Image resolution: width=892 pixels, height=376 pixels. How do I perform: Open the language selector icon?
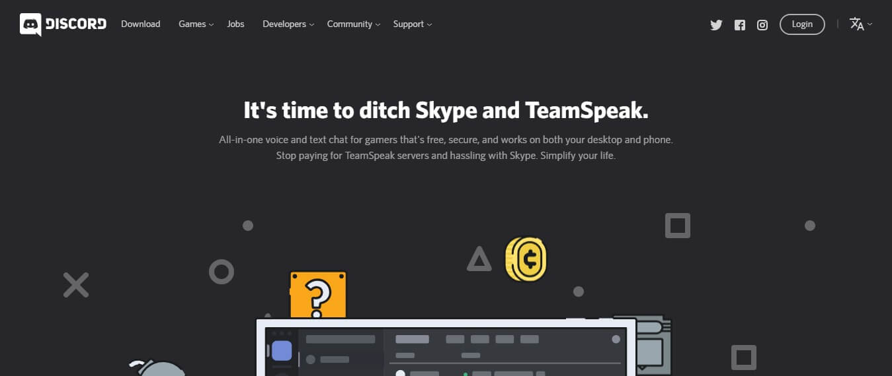pyautogui.click(x=861, y=24)
